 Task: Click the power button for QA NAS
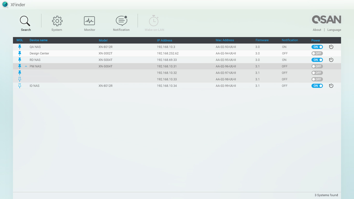(x=331, y=47)
